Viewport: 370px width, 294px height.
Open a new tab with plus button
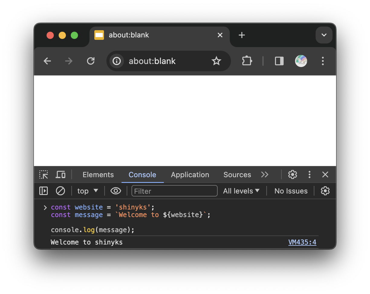(242, 35)
